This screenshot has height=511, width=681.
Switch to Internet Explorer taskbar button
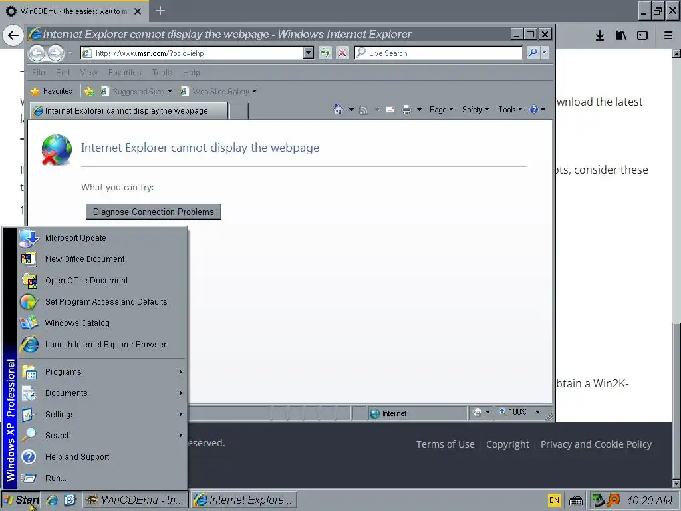[x=245, y=500]
